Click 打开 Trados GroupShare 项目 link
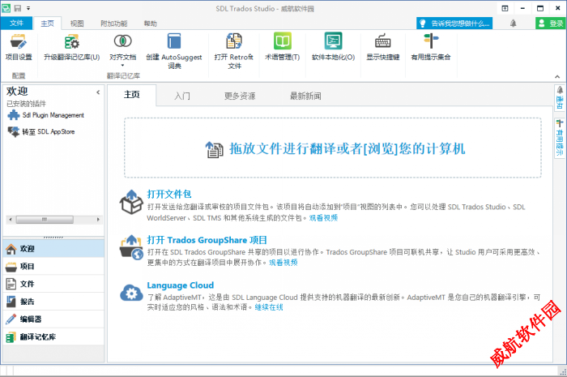 [x=207, y=240]
